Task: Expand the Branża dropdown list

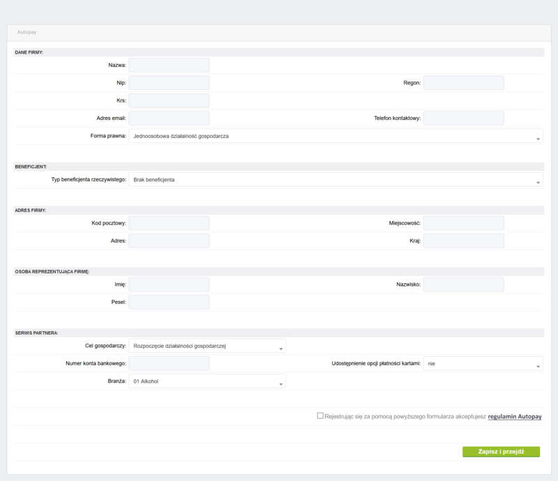Action: pyautogui.click(x=207, y=381)
